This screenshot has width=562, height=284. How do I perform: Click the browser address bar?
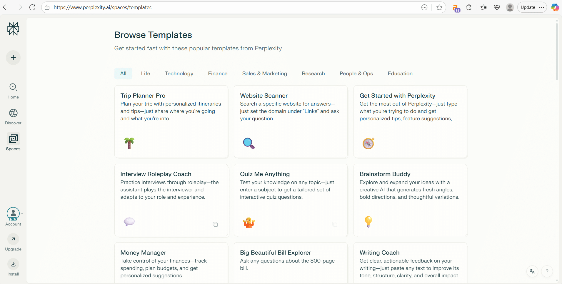pos(235,7)
